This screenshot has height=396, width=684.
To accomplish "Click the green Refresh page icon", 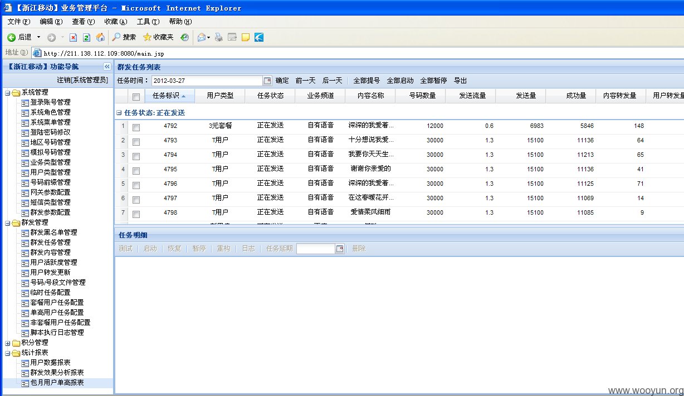I will click(86, 37).
